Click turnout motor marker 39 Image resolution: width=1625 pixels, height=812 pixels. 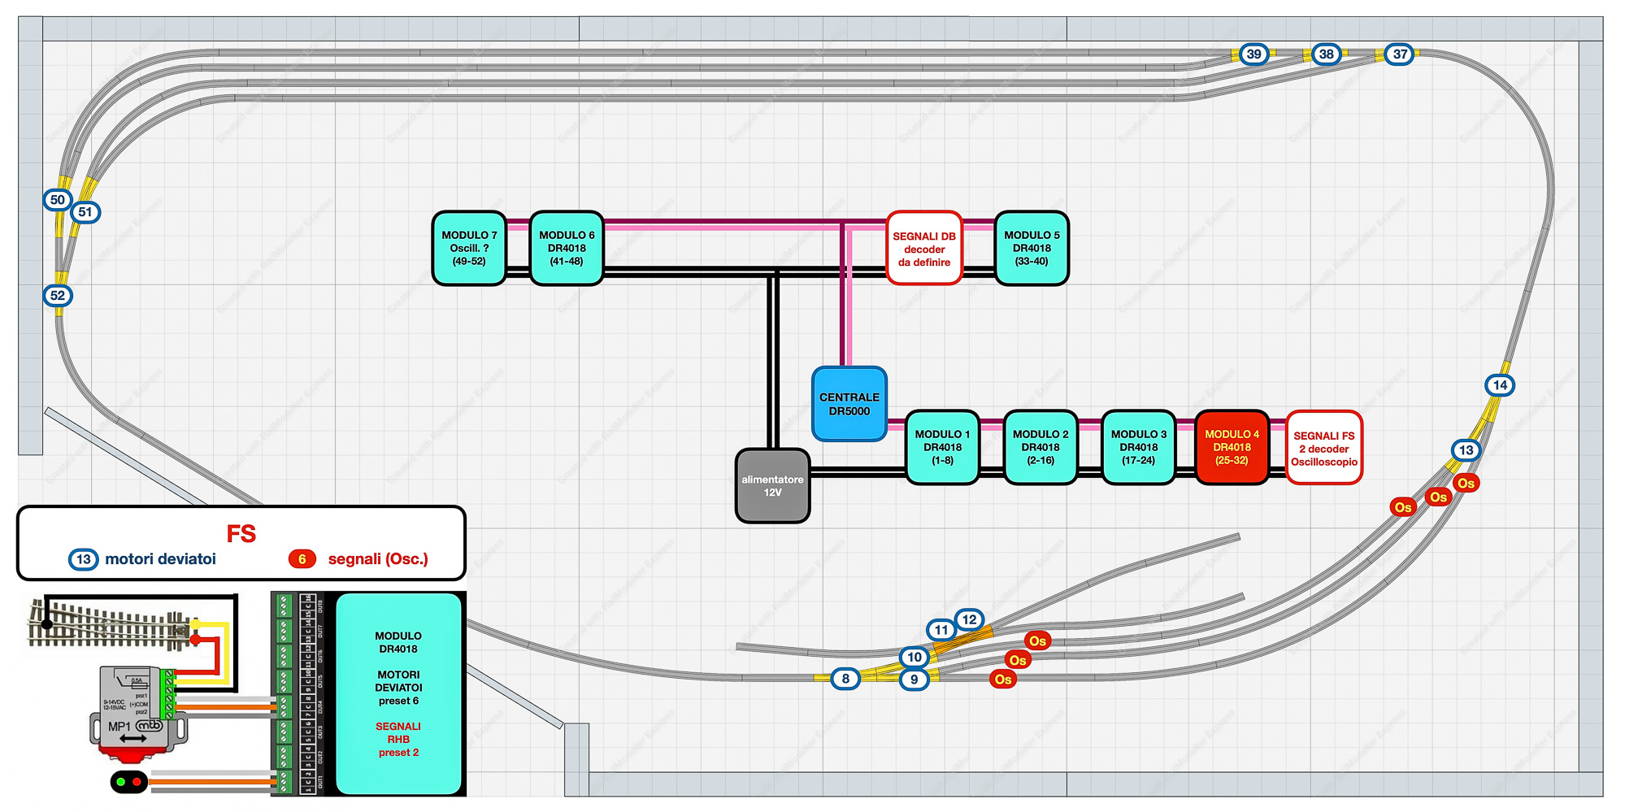click(x=1254, y=54)
